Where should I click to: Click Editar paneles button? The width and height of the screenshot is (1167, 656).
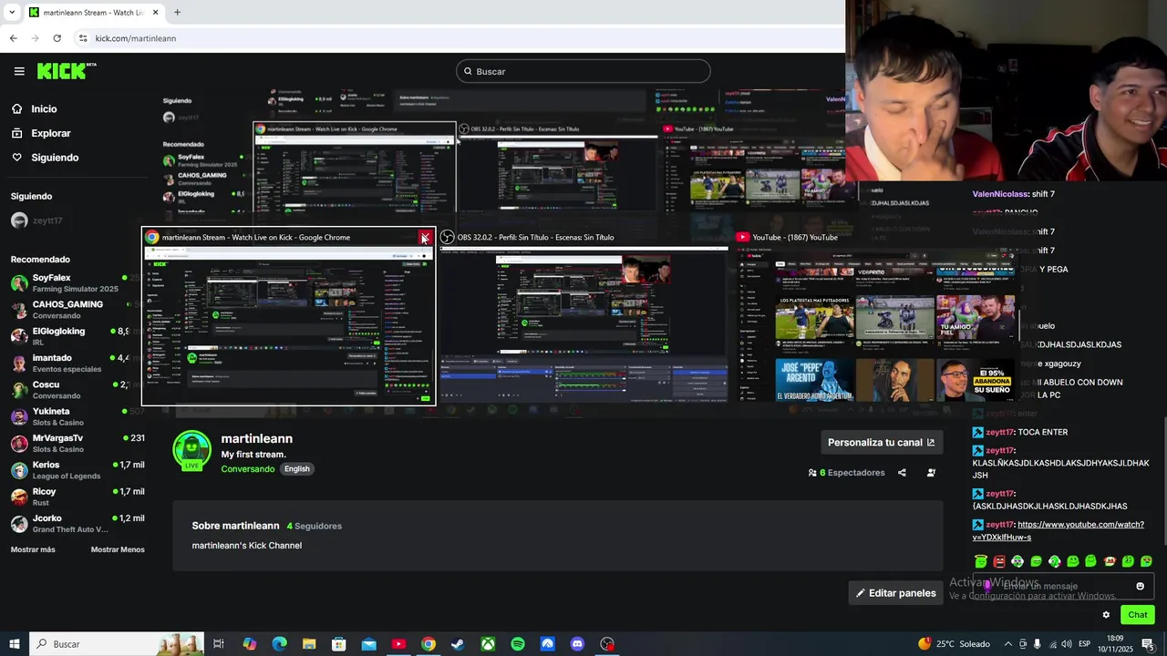[895, 593]
